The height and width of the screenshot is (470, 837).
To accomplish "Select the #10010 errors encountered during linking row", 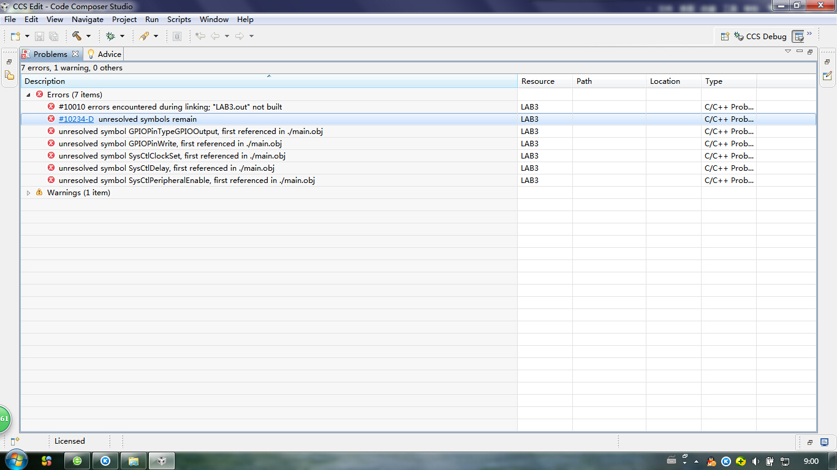I will (418, 107).
